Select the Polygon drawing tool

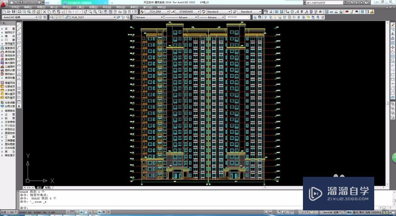coord(19,38)
